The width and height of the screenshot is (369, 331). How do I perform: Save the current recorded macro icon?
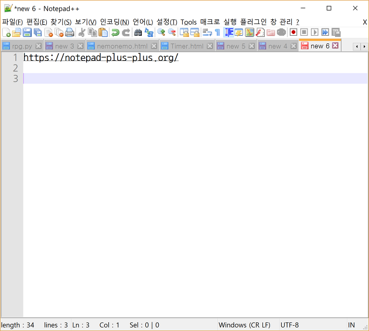click(x=336, y=32)
